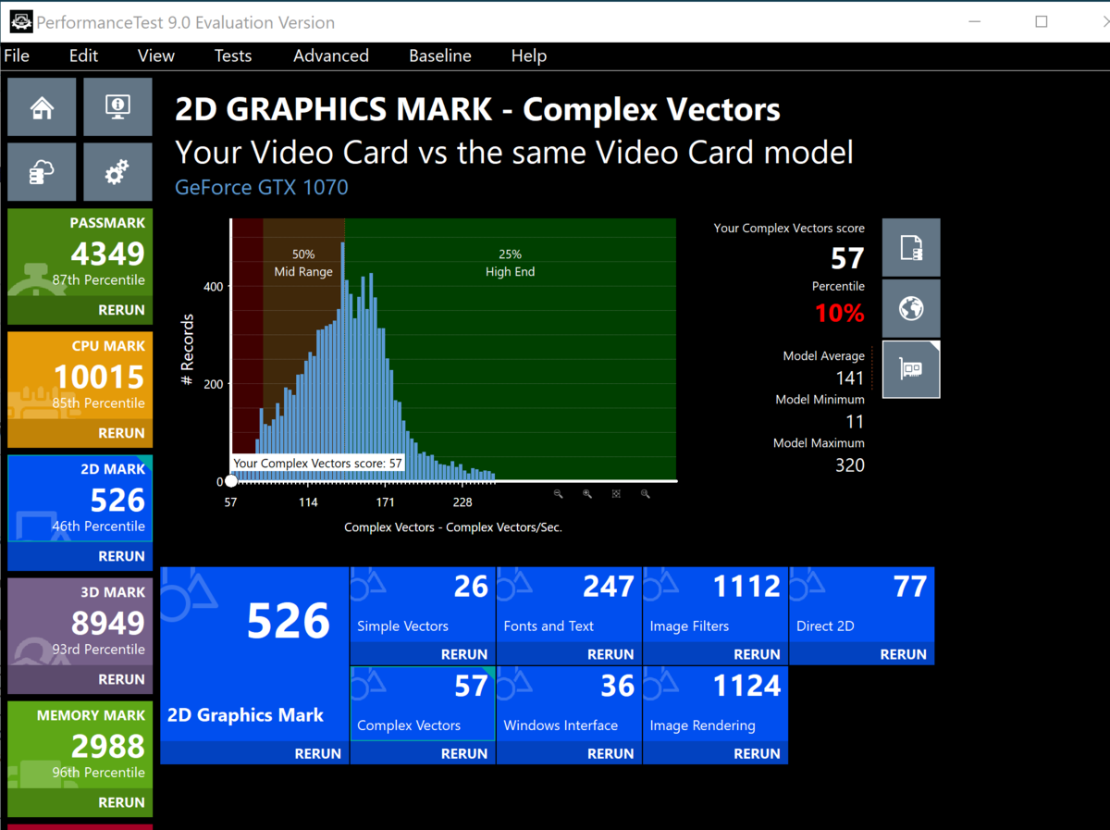Open the Help menu
Image resolution: width=1110 pixels, height=830 pixels.
pos(529,56)
